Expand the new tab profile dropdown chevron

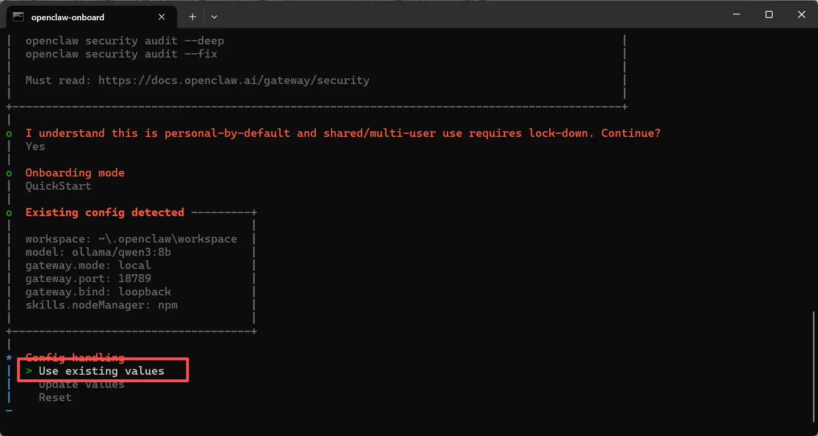coord(214,17)
